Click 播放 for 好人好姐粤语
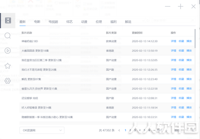The image size is (200, 139). (x=189, y=108)
